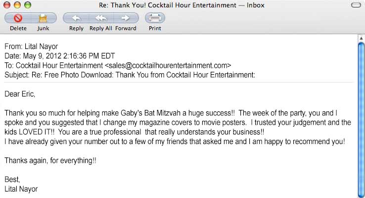The image size is (365, 198).
Task: Click the red Delete icon
Action: [x=18, y=18]
